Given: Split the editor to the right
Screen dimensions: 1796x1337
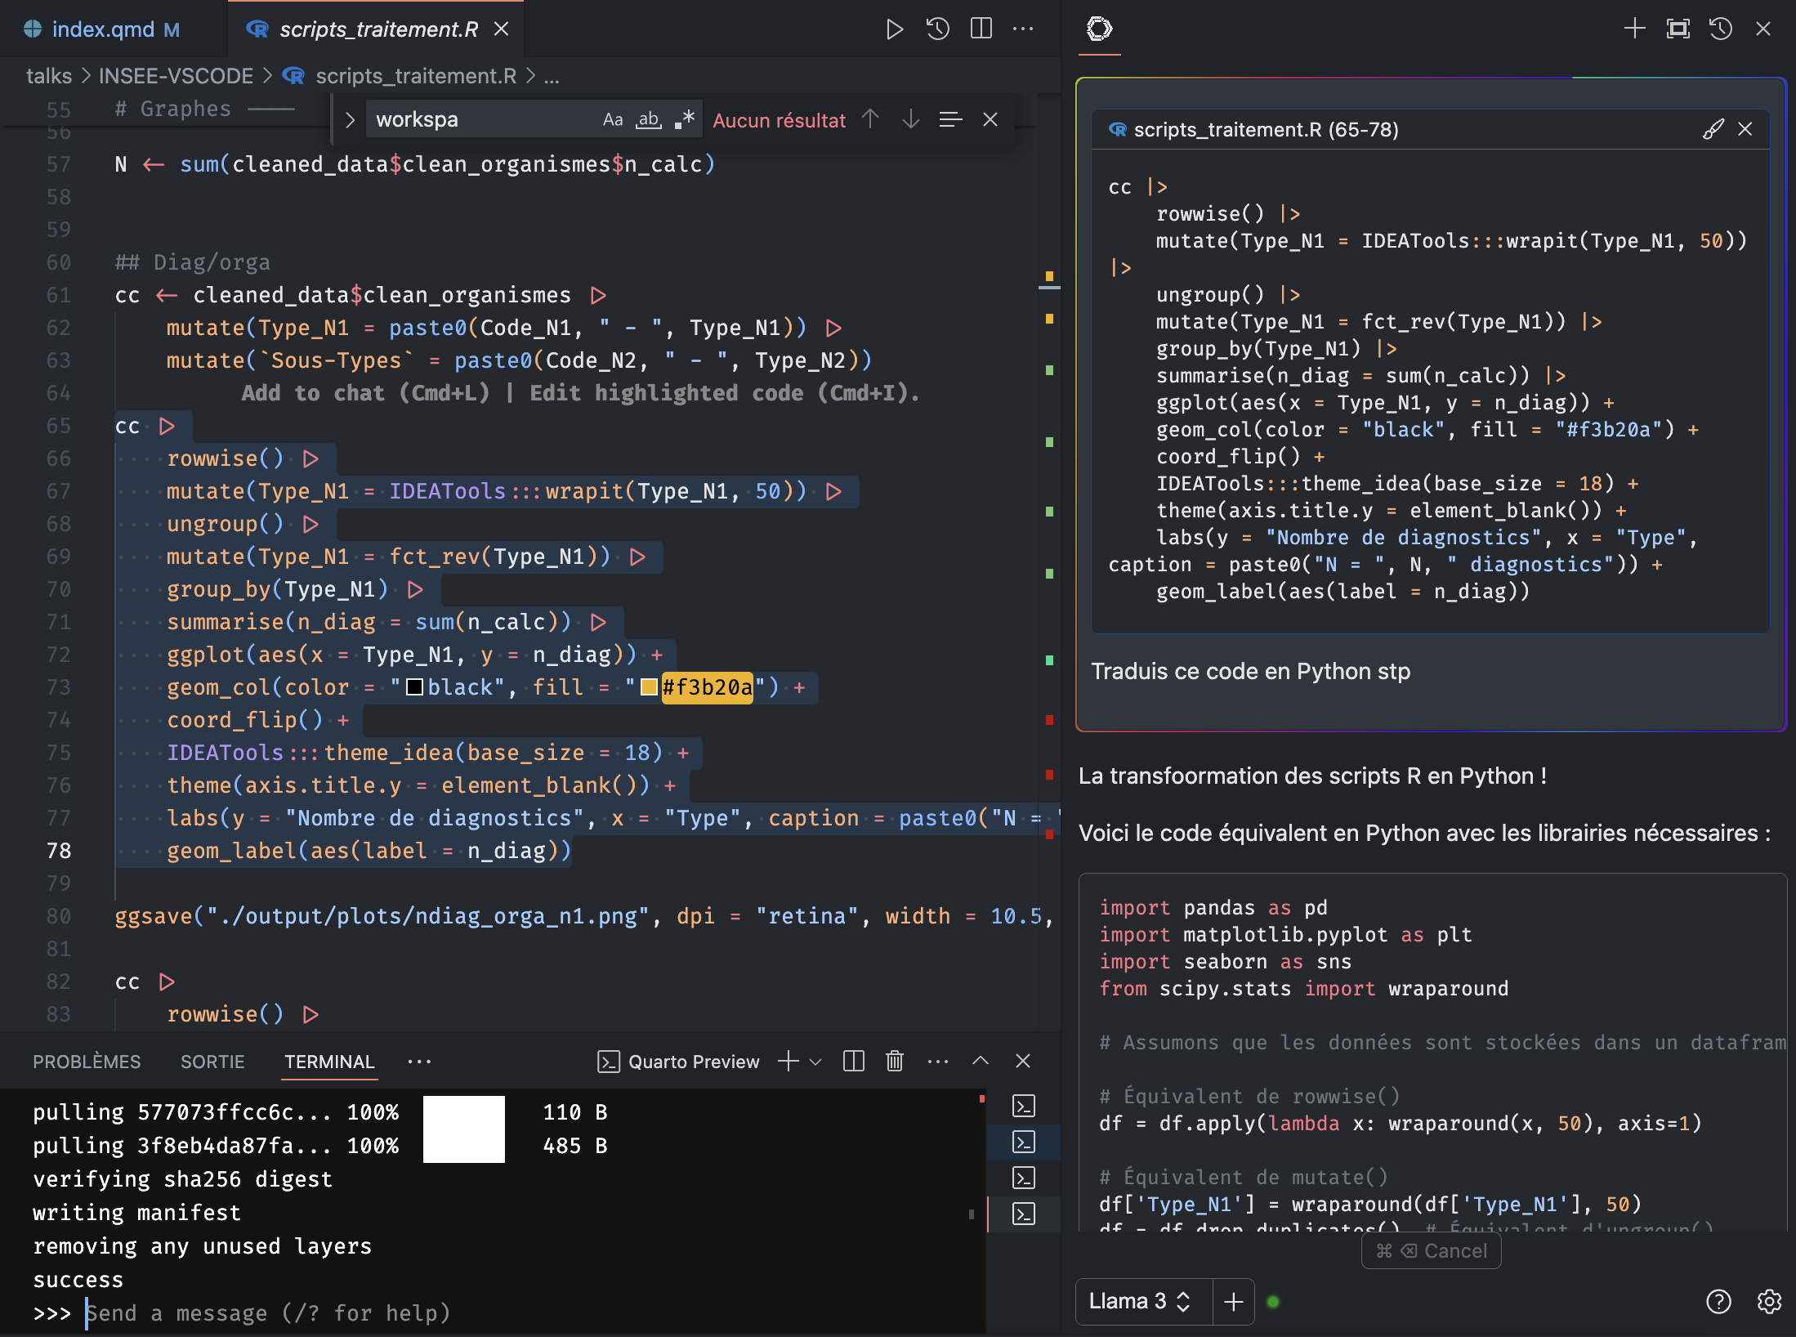Looking at the screenshot, I should pos(981,29).
